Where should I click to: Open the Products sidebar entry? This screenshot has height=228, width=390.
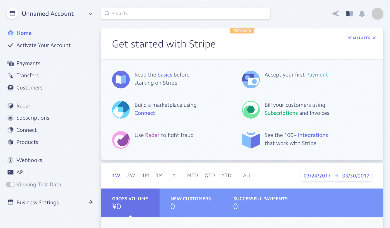point(27,142)
